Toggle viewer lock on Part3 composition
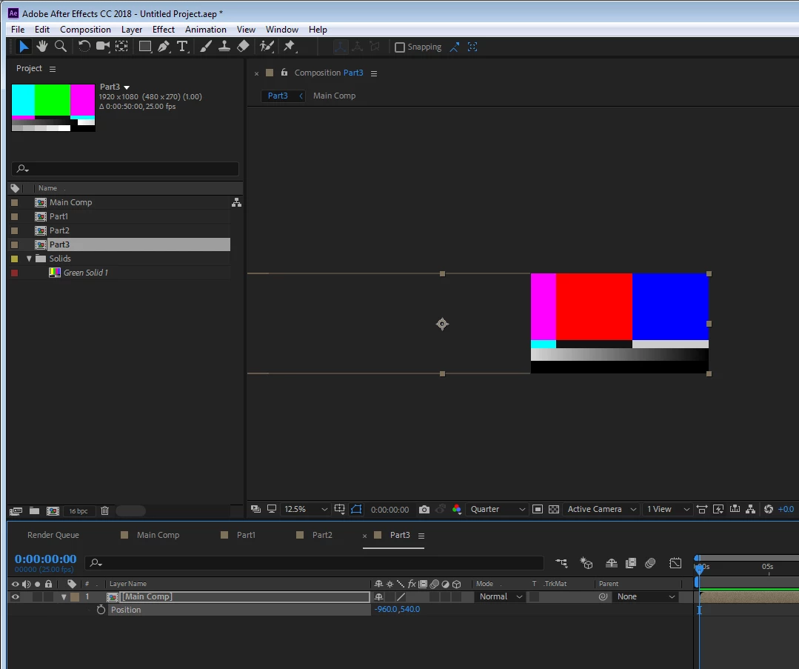The height and width of the screenshot is (669, 799). coord(284,73)
